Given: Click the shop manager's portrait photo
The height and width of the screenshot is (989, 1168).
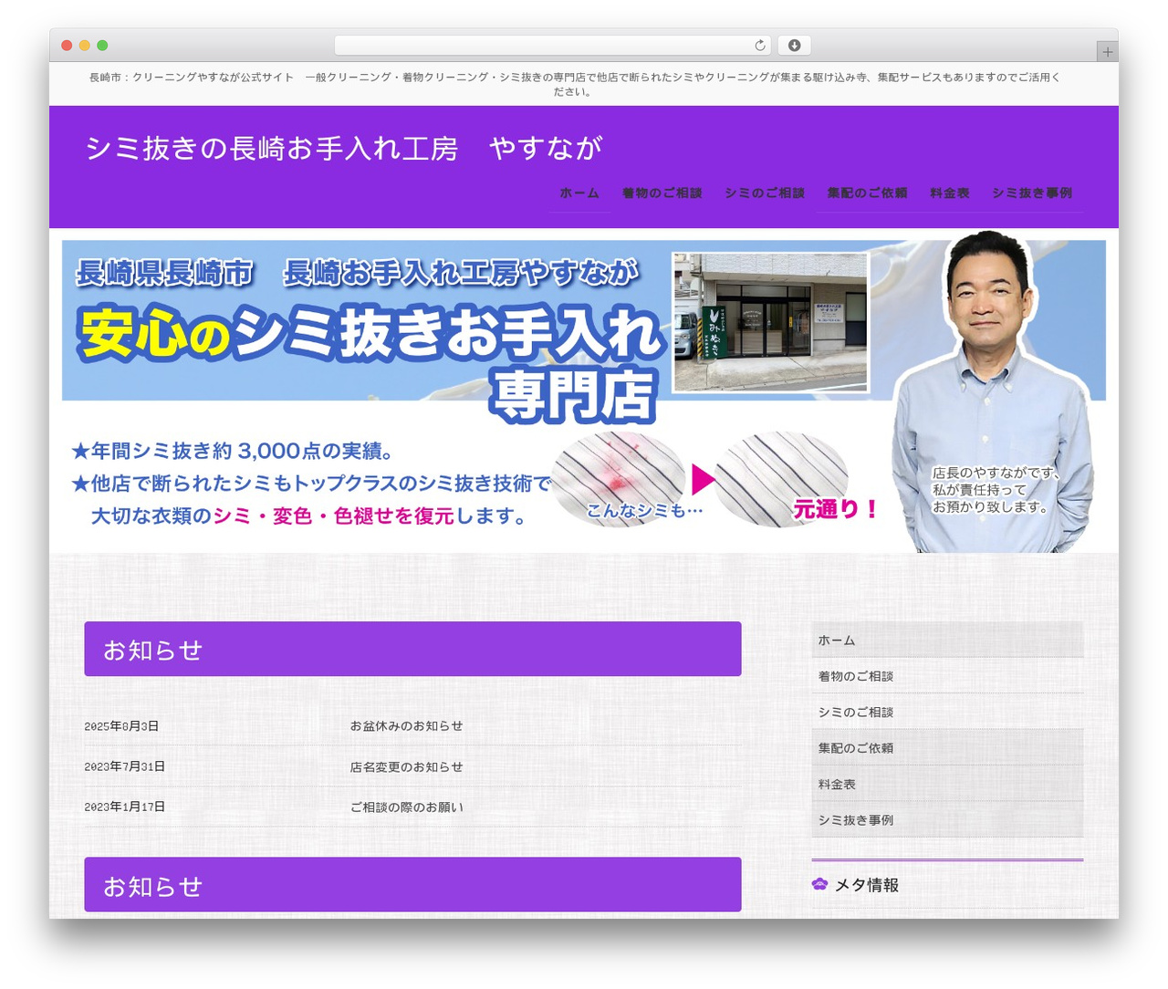Looking at the screenshot, I should (993, 392).
